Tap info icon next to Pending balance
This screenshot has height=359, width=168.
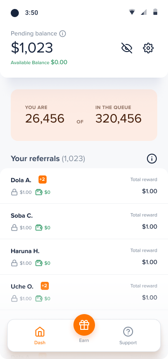pyautogui.click(x=62, y=34)
